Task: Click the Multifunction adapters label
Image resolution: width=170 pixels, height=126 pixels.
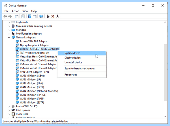Action: (x=29, y=34)
